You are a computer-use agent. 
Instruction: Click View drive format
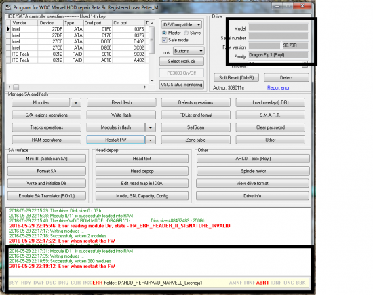[253, 183]
